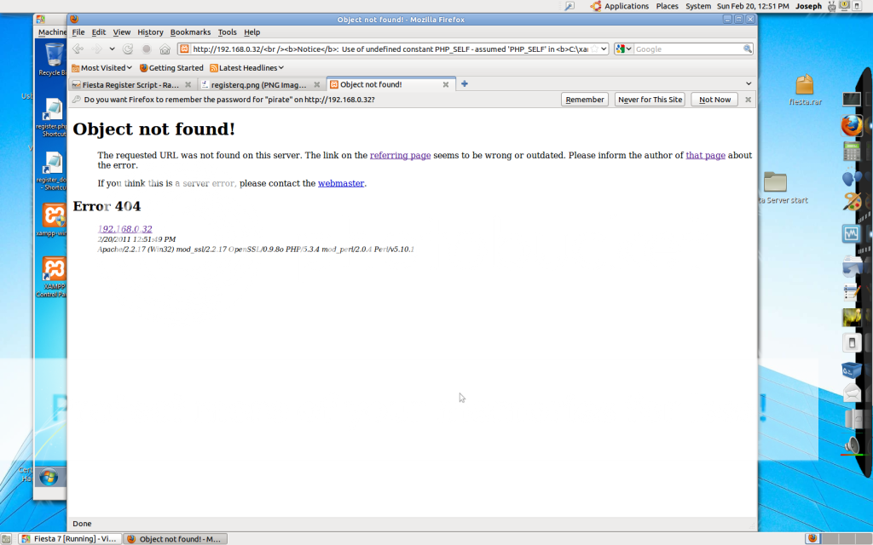This screenshot has width=873, height=545.
Task: Launch the system monitor dock icon
Action: click(x=851, y=232)
